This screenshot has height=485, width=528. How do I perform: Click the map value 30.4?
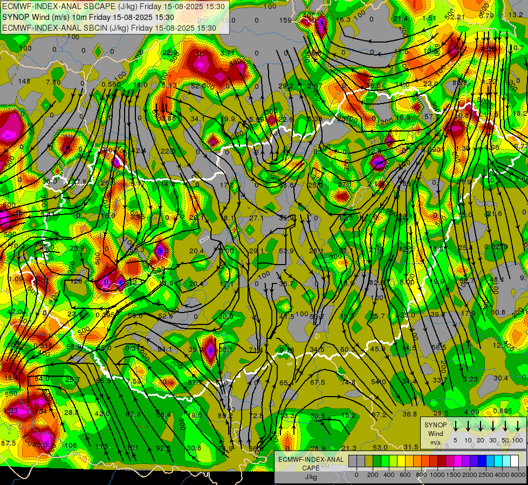[x=500, y=378]
